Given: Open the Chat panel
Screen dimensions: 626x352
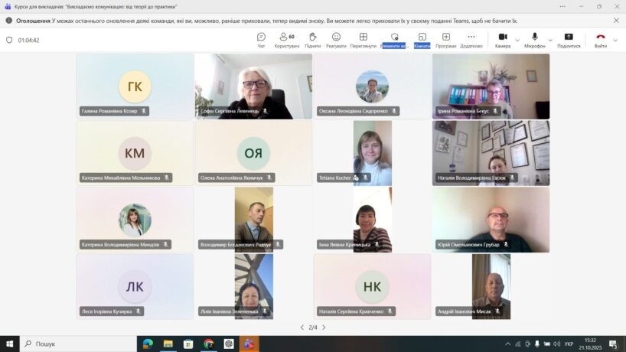Looking at the screenshot, I should (261, 39).
